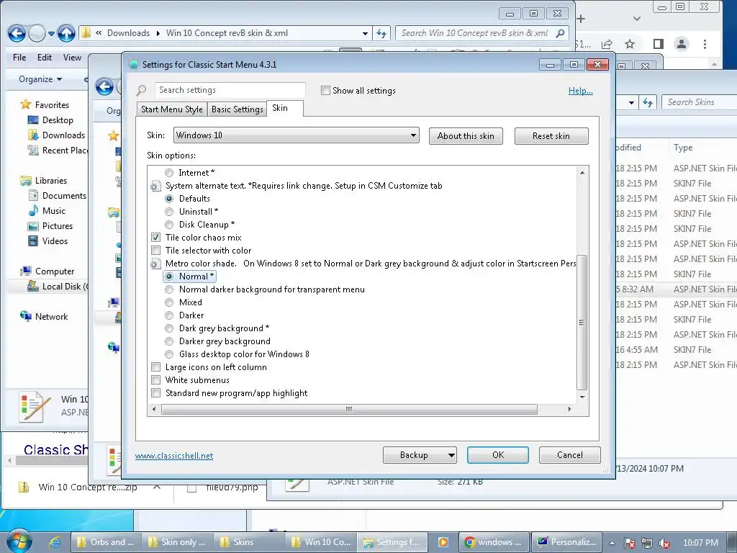Viewport: 737px width, 553px height.
Task: Click the Search settings input field
Action: tap(230, 90)
